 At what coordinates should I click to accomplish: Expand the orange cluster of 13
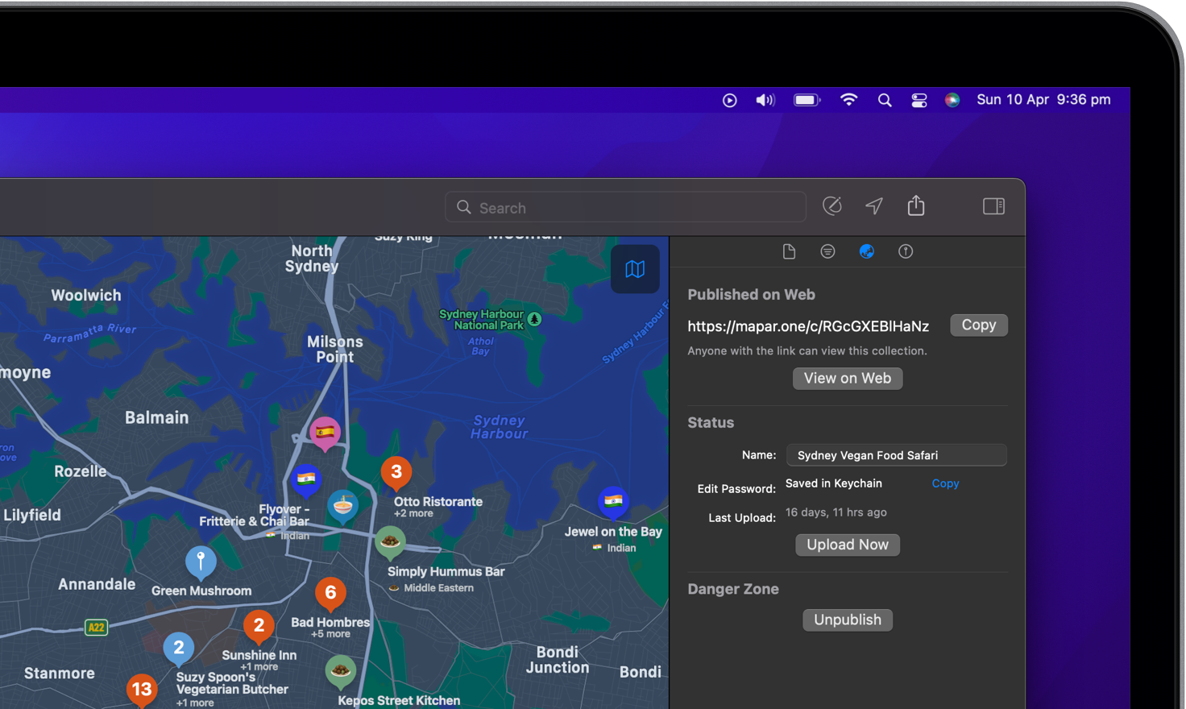click(x=142, y=690)
